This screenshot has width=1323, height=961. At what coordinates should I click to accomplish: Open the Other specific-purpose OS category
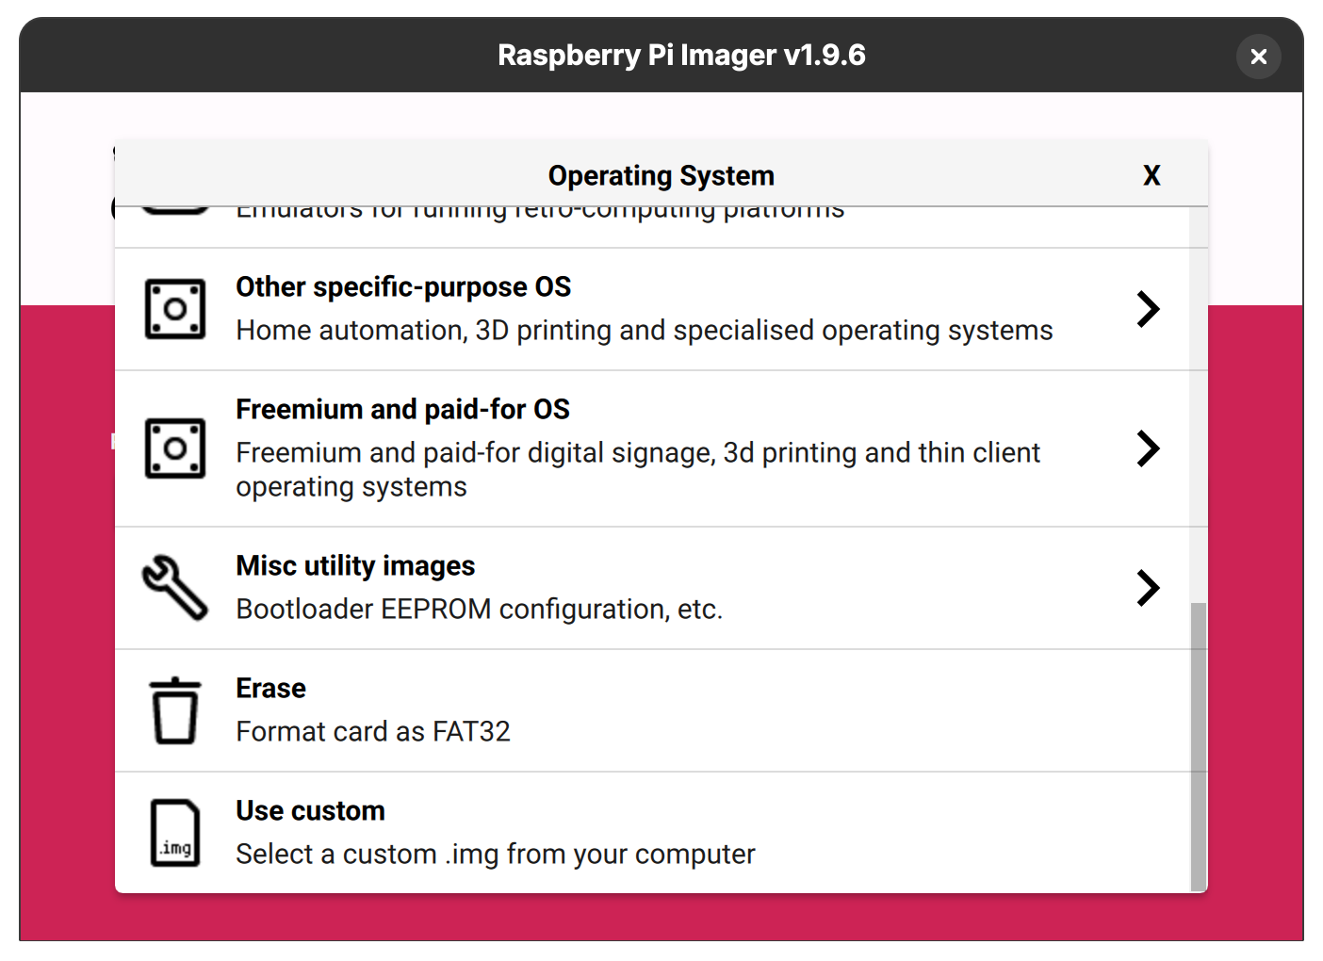click(x=652, y=309)
